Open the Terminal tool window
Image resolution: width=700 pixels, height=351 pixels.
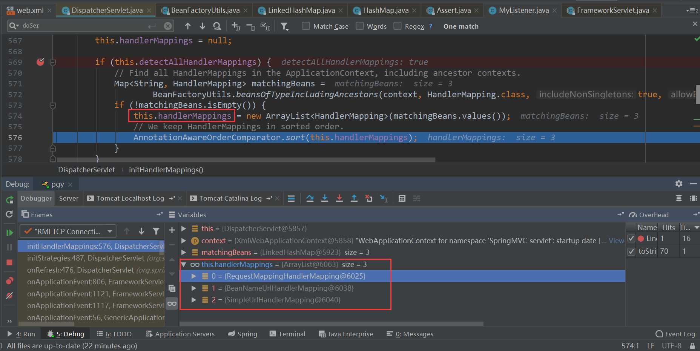tap(287, 334)
